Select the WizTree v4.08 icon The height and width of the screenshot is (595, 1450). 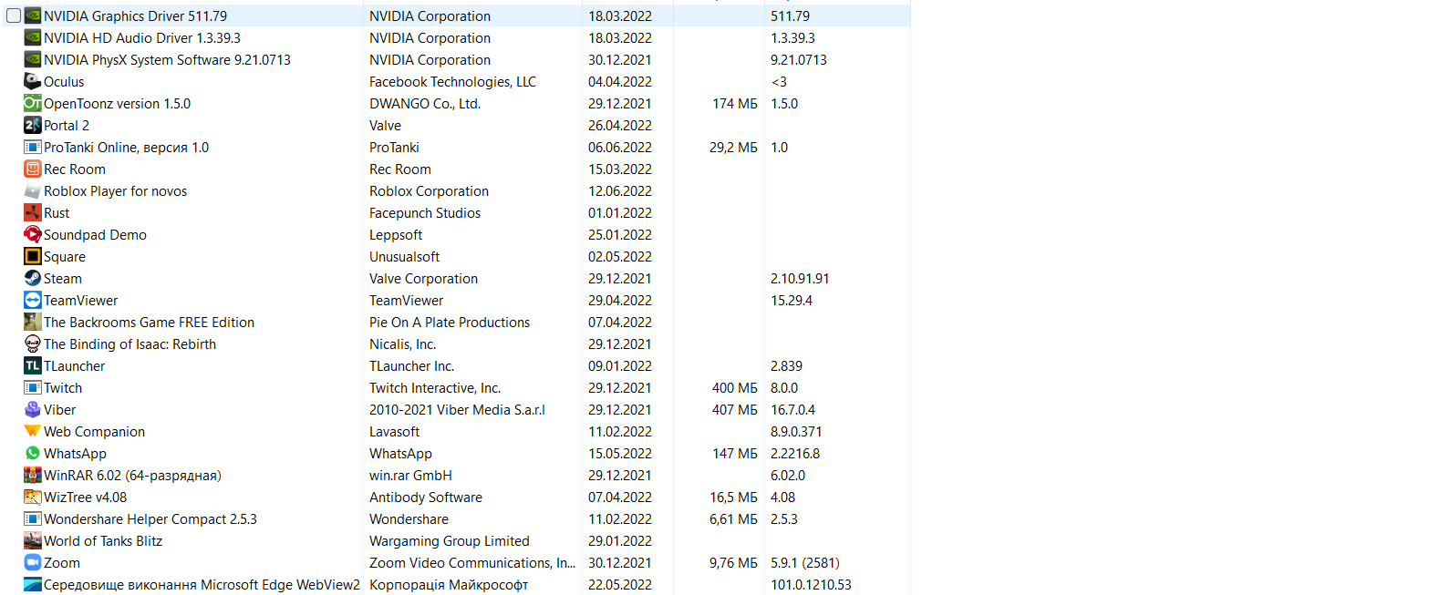click(x=33, y=497)
